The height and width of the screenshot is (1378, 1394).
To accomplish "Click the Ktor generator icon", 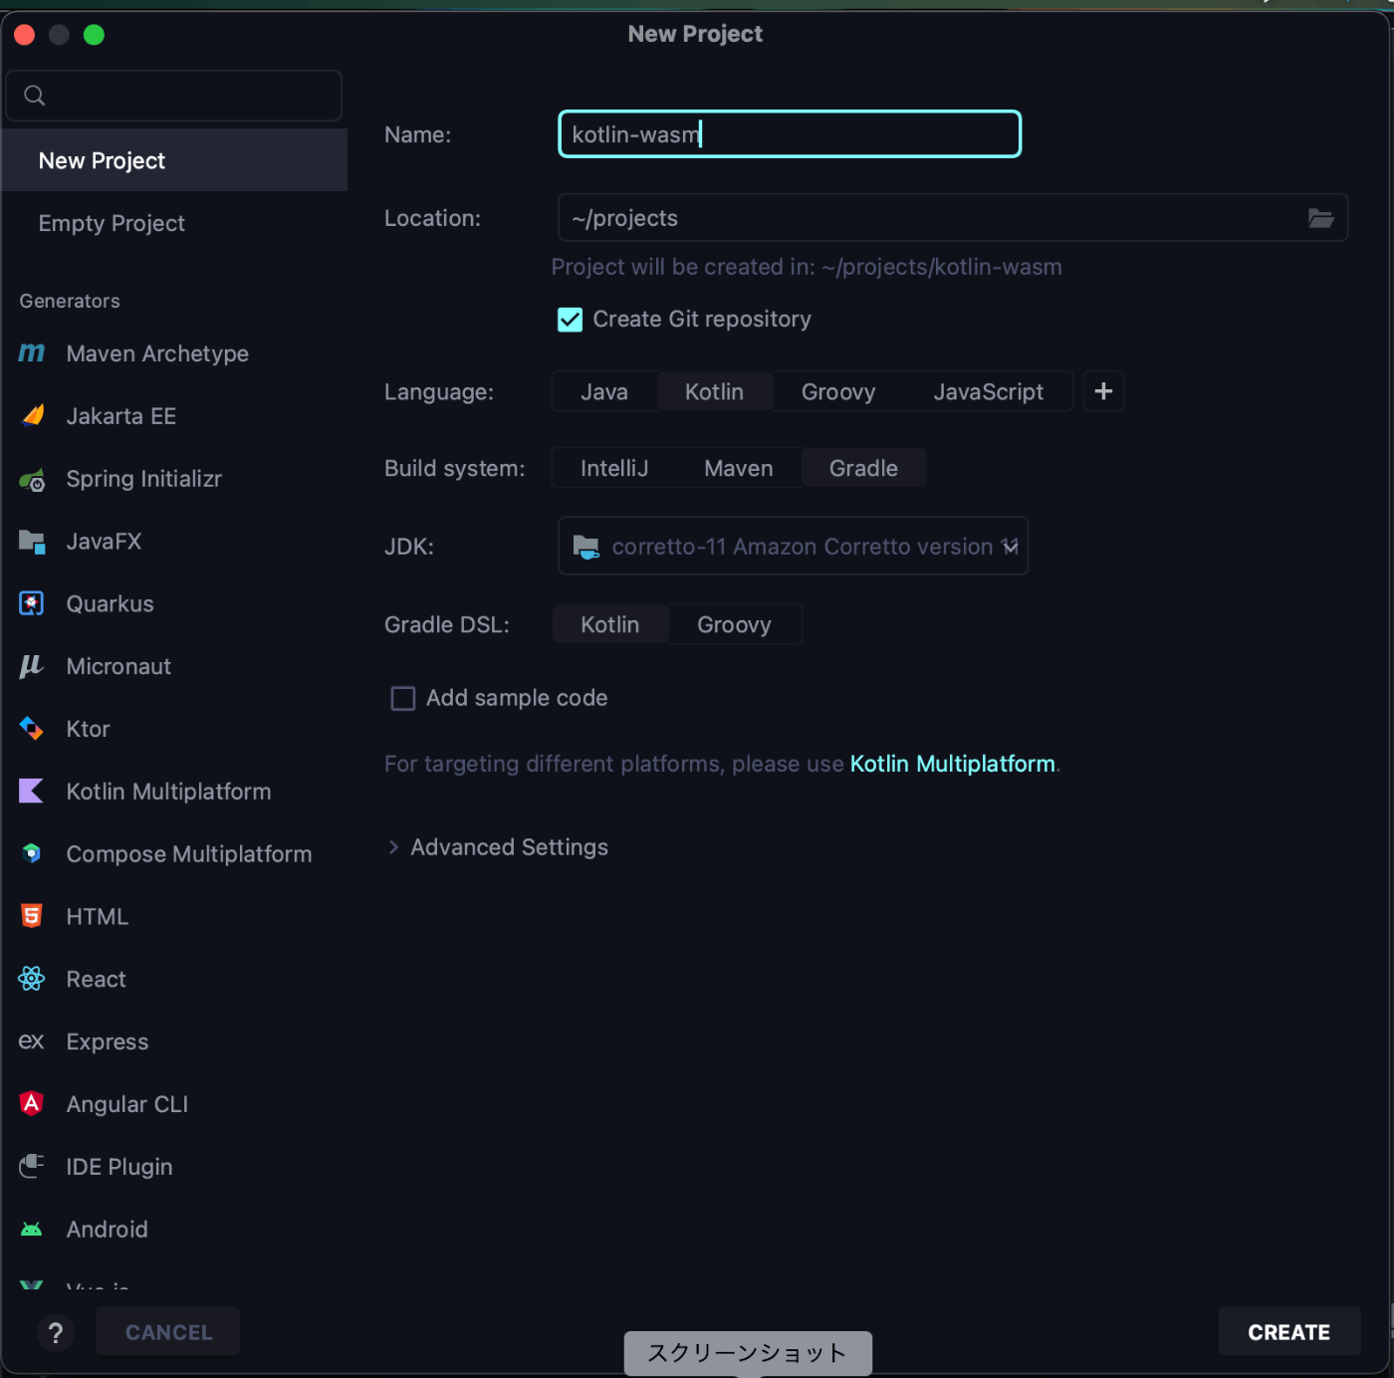I will (x=32, y=729).
